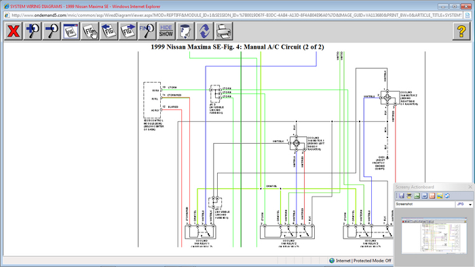Close the Screeny Actionboard panel

point(470,187)
